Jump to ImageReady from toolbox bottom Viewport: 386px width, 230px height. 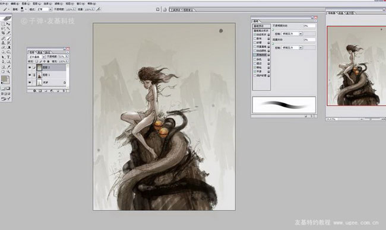pyautogui.click(x=5, y=98)
